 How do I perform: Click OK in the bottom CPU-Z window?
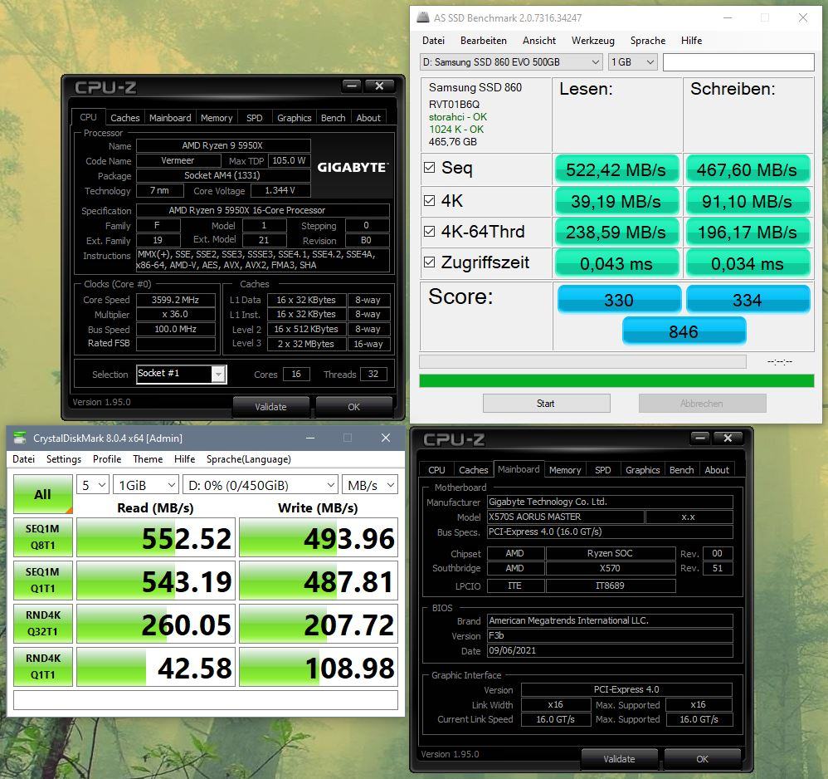703,759
